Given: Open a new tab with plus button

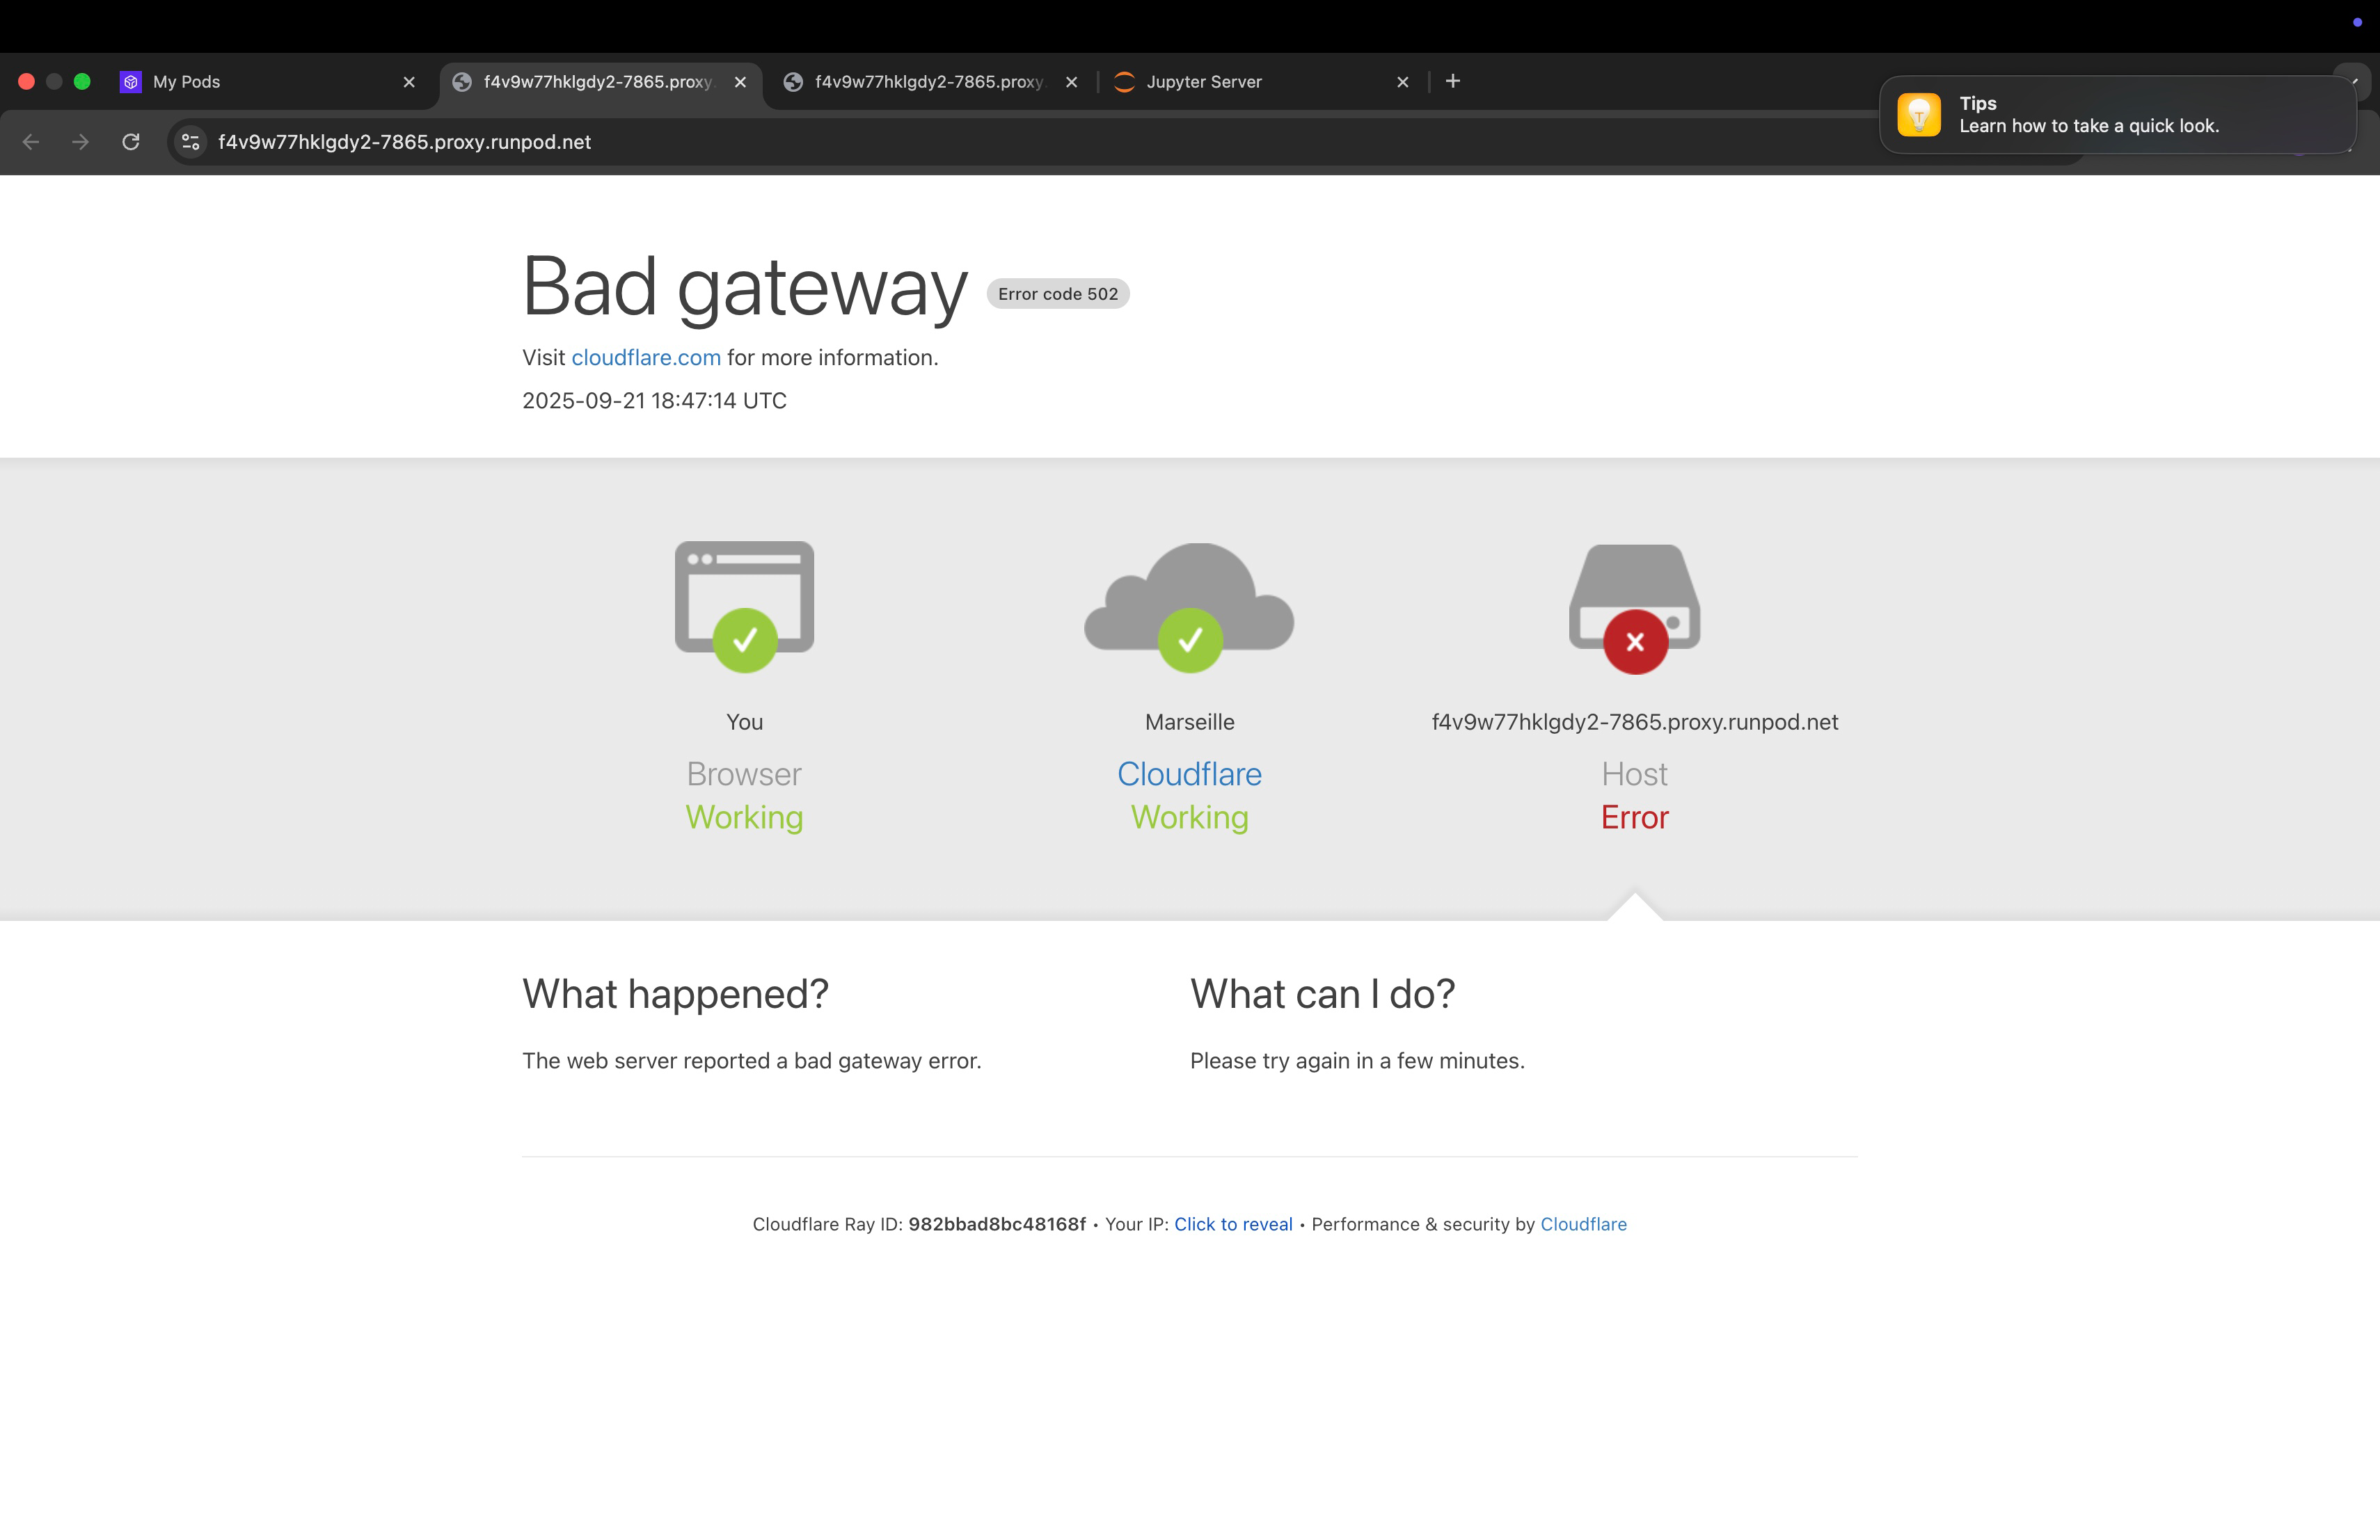Looking at the screenshot, I should click(x=1453, y=81).
